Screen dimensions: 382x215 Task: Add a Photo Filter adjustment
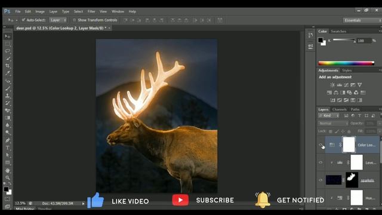[x=349, y=93]
